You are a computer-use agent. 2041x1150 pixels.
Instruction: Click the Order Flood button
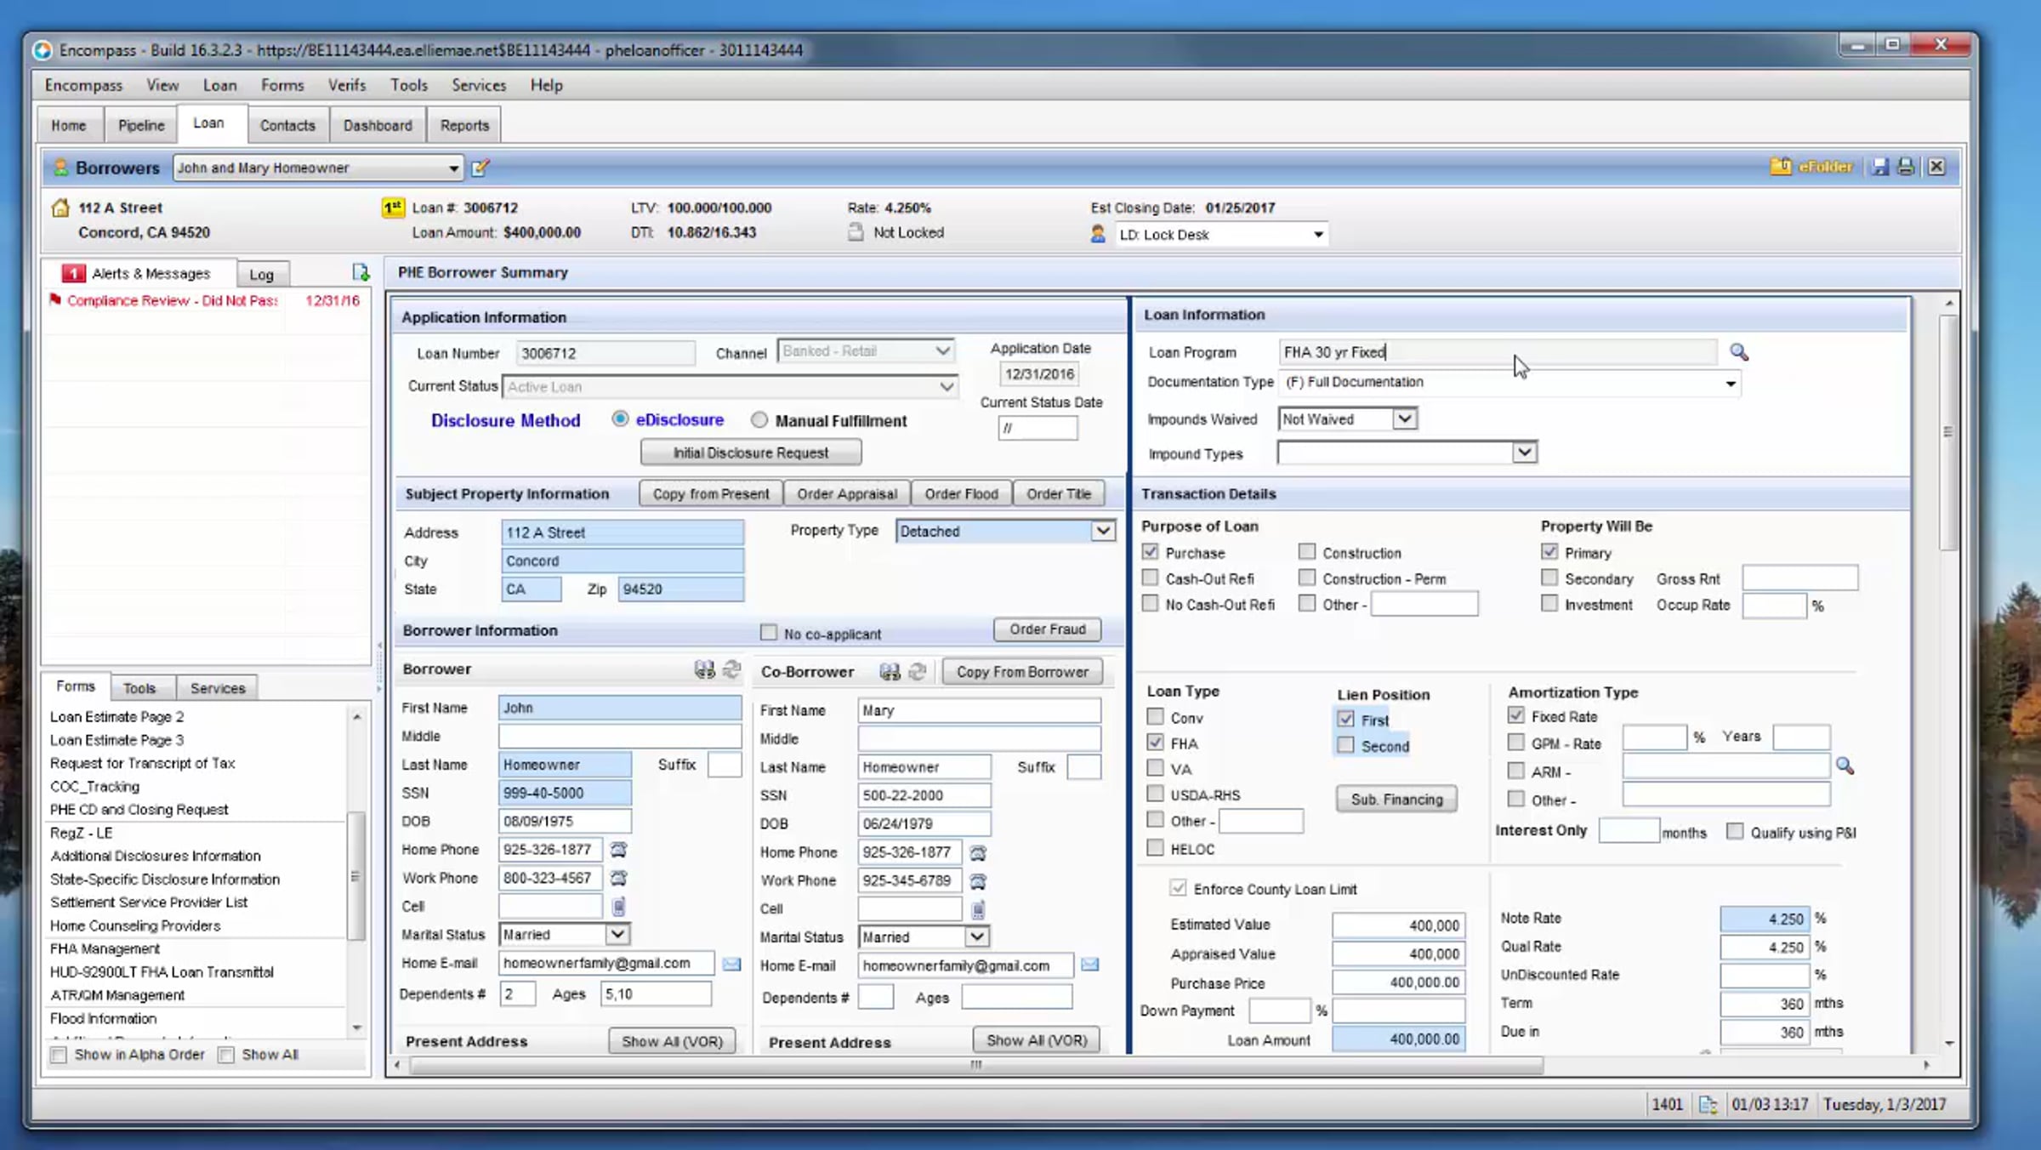point(962,493)
